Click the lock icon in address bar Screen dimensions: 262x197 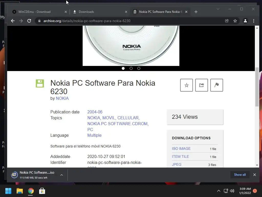point(39,21)
